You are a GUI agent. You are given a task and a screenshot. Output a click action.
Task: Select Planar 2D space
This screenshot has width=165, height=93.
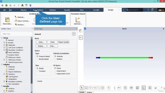(55, 68)
